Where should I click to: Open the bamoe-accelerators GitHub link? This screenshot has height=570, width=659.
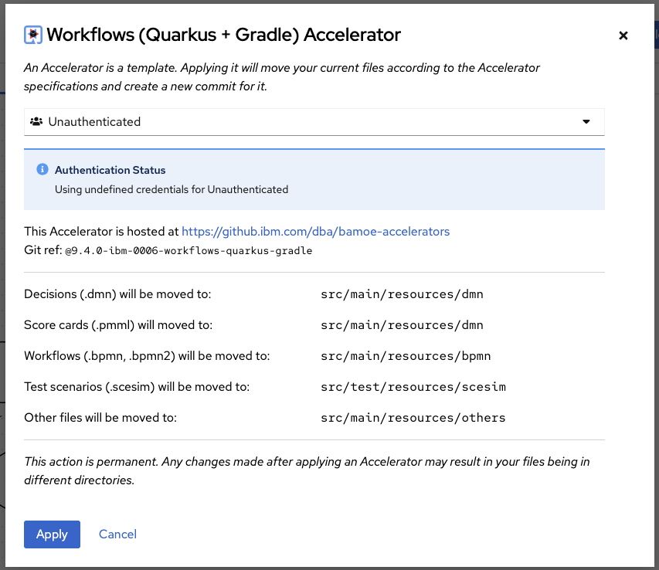316,232
